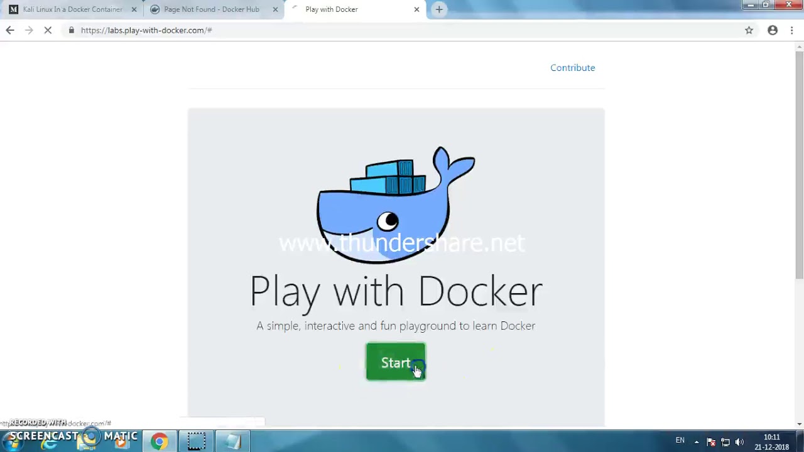
Task: Open the screen capture tool in taskbar
Action: click(196, 441)
